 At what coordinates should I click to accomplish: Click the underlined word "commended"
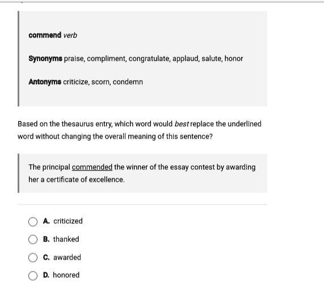(92, 167)
